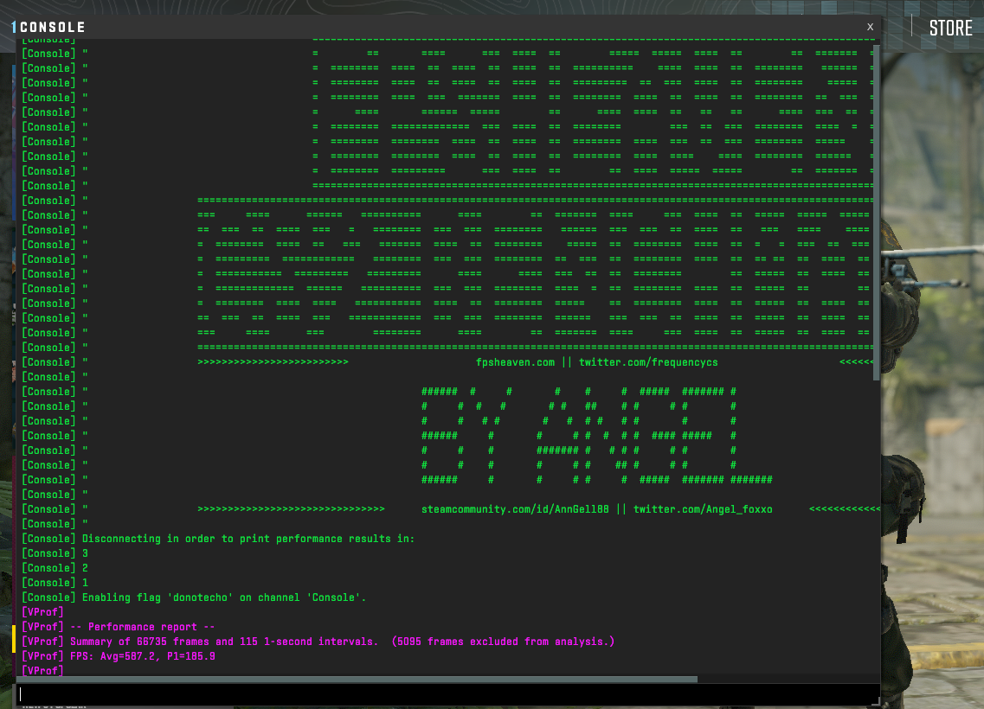Image resolution: width=984 pixels, height=709 pixels.
Task: Click the vertical scrollbar track below the thumb
Action: 877,519
